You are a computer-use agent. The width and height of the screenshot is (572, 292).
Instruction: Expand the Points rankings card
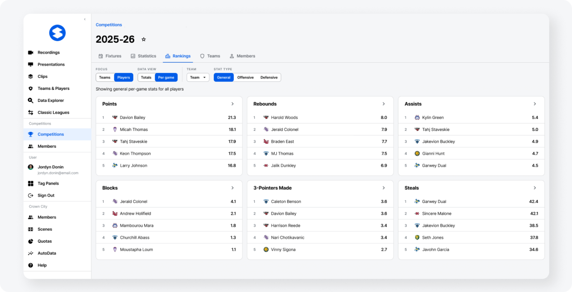click(x=232, y=104)
